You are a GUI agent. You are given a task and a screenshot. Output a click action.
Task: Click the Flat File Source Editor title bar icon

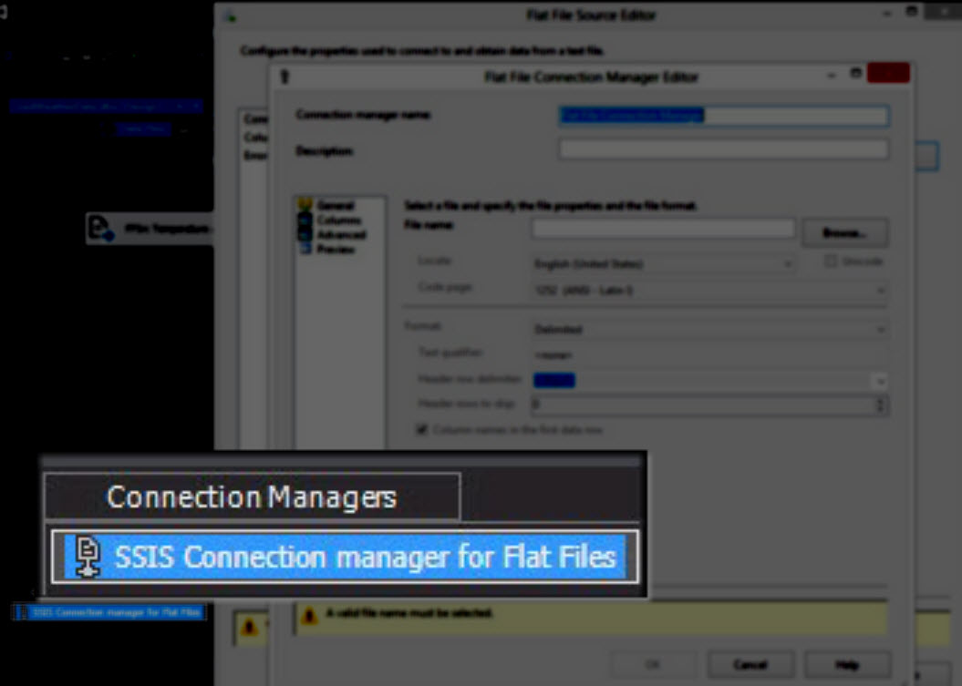(x=232, y=16)
